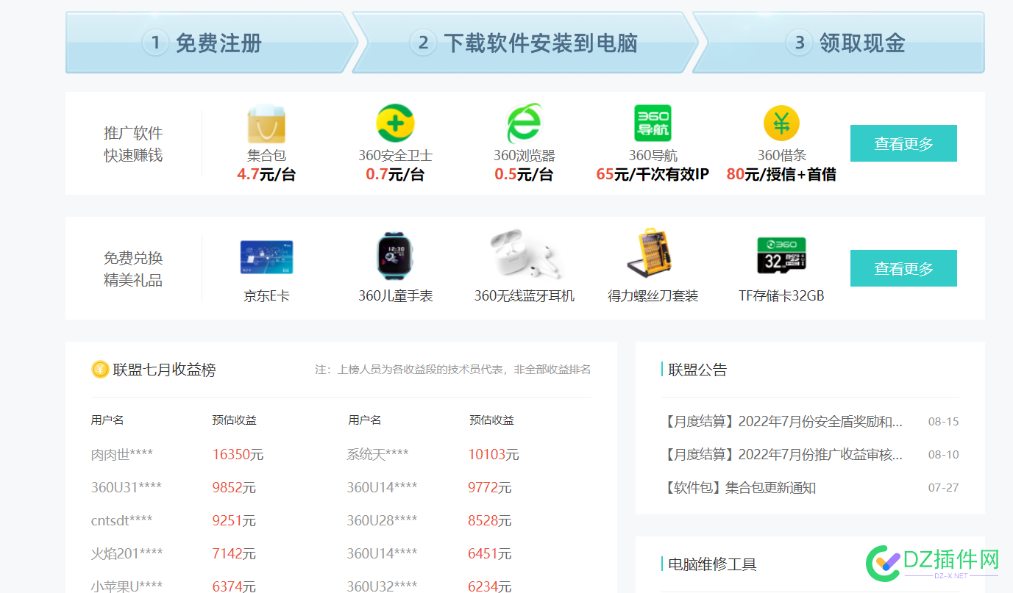The image size is (1013, 593).
Task: Click earnings value 9772元
Action: click(x=490, y=488)
